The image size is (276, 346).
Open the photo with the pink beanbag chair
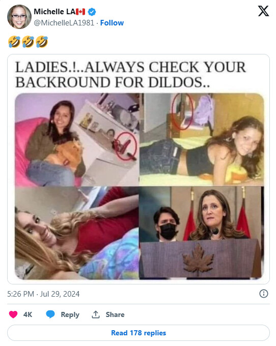point(77,140)
